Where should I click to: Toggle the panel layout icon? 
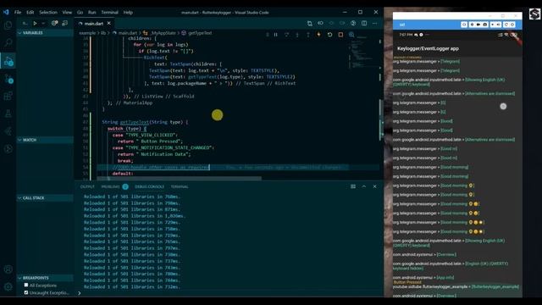[x=353, y=186]
